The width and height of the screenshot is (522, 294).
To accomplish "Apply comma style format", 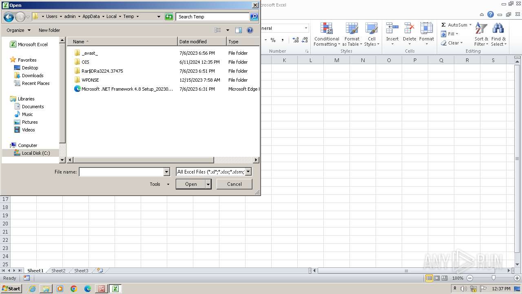I will [x=283, y=40].
